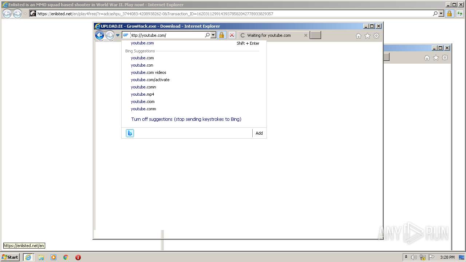Select the top youtube.com Shift+Enter suggestion
The height and width of the screenshot is (262, 466).
[194, 43]
